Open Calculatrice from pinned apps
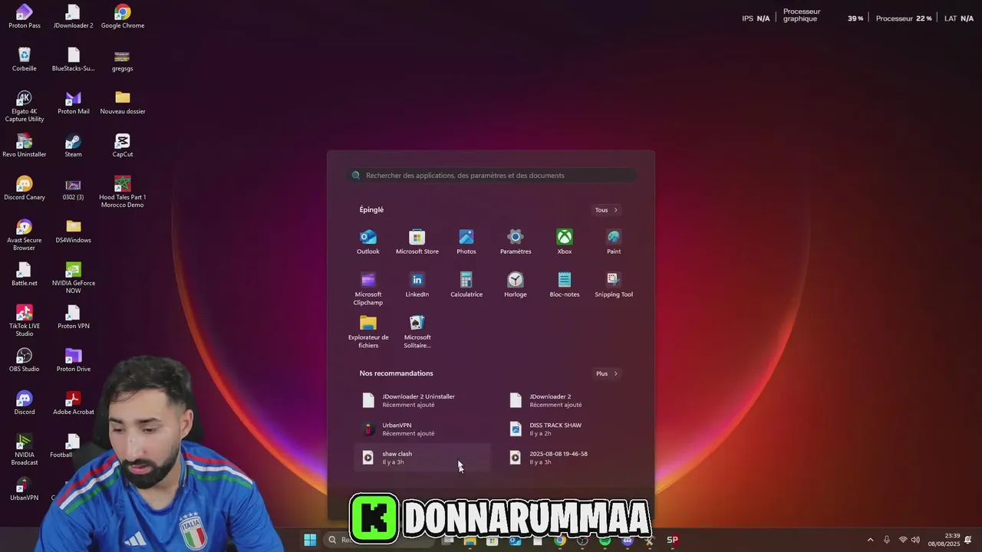 coord(466,285)
